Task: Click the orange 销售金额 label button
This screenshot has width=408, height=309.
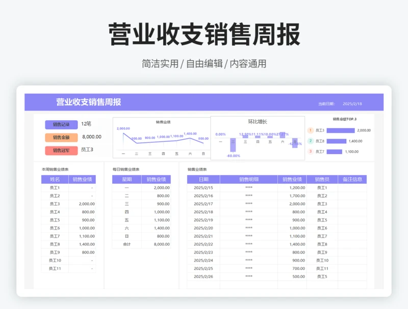Action: tap(61, 137)
